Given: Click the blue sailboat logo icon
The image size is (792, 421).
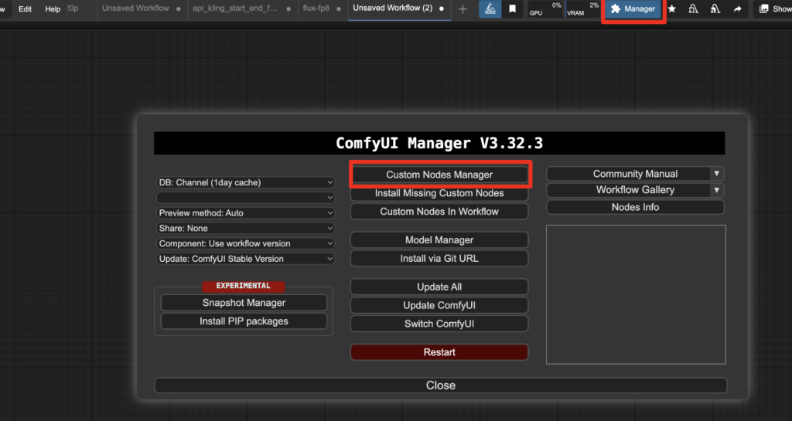Looking at the screenshot, I should (490, 9).
